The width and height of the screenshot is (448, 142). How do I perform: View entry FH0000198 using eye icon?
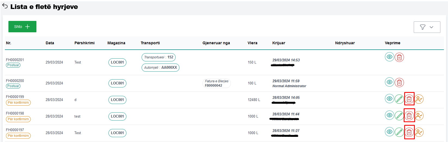[x=389, y=115]
